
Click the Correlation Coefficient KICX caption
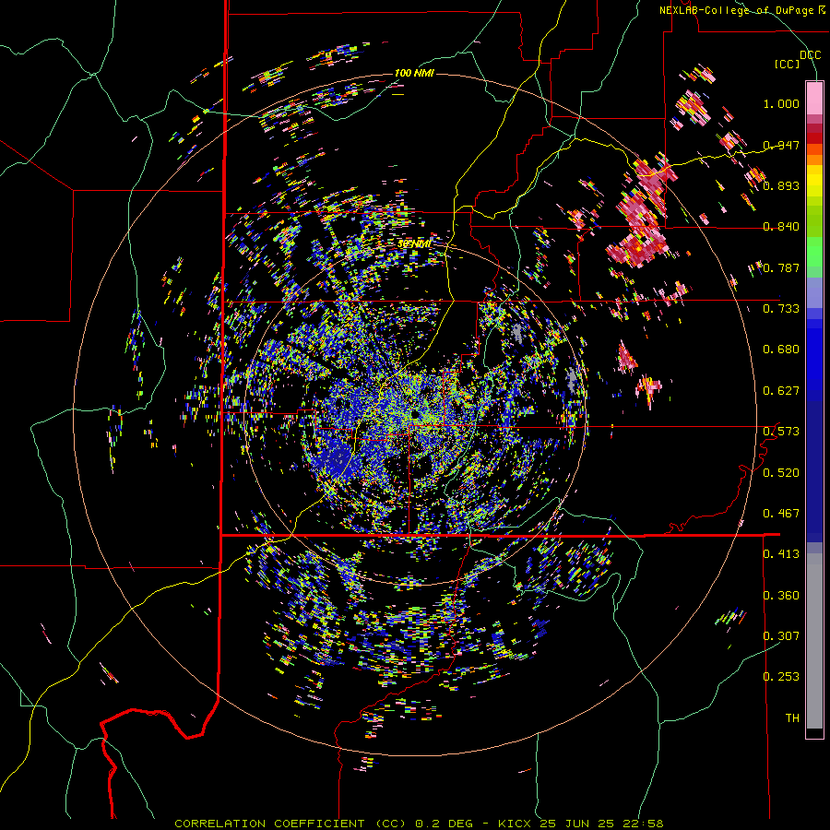[x=419, y=824]
